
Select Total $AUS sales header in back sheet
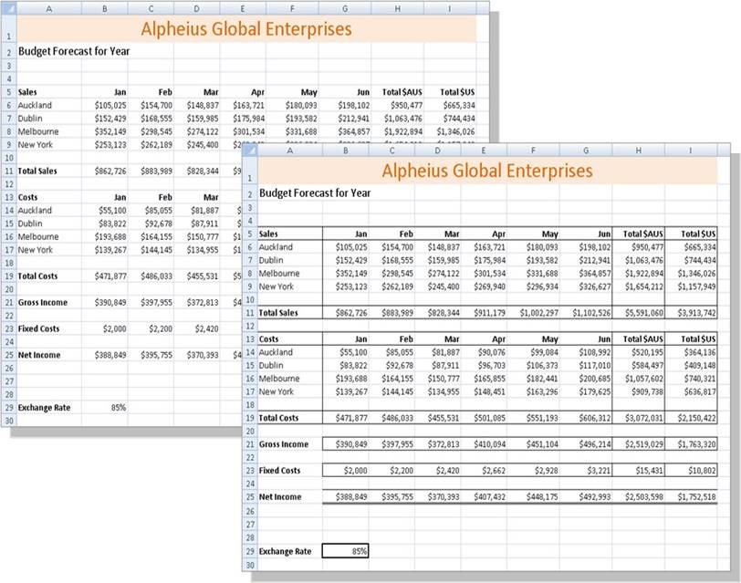point(398,92)
